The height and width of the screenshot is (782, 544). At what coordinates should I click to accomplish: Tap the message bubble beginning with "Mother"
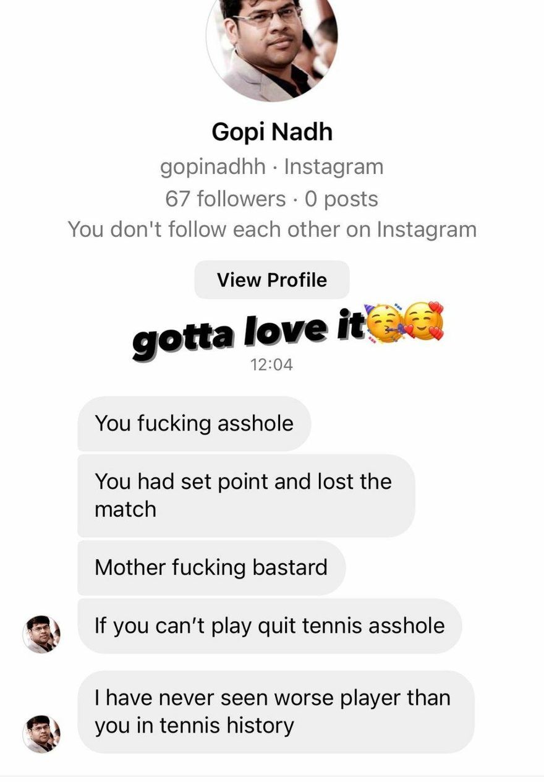point(211,567)
